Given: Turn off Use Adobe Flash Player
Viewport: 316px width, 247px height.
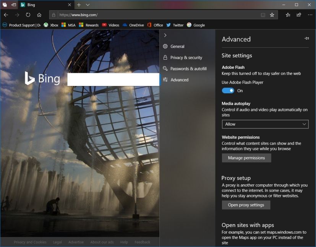Looking at the screenshot, I should point(228,91).
